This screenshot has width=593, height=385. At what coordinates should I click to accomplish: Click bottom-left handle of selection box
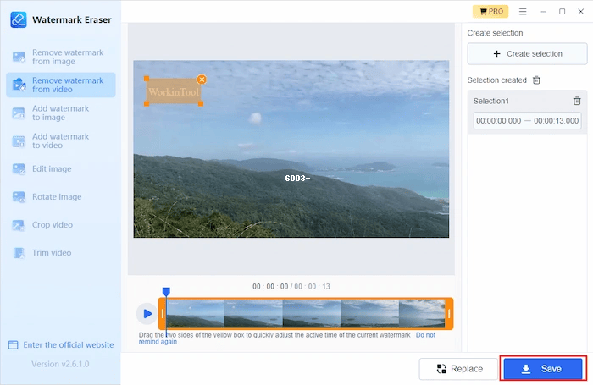pyautogui.click(x=147, y=103)
